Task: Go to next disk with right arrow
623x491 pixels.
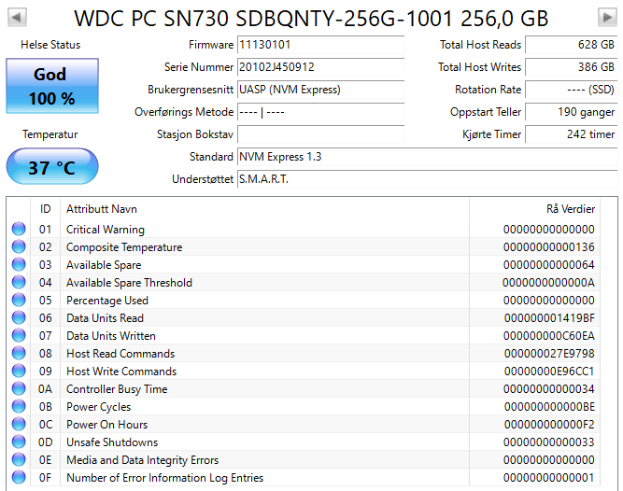Action: pos(607,18)
